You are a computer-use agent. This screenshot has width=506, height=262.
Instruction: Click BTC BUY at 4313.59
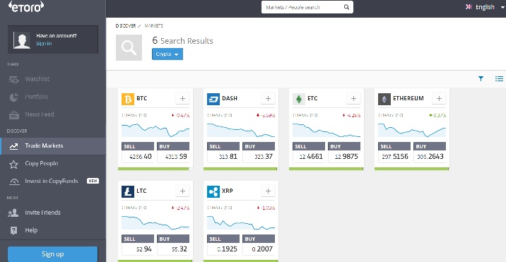point(173,152)
